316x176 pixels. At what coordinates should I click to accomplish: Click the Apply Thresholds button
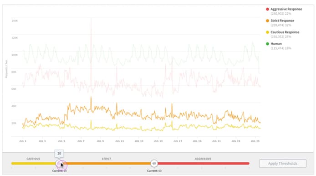pos(283,164)
